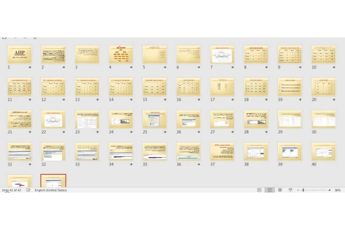This screenshot has width=345, height=230.
Task: Select slide 6 thumbnail
Action: [x=189, y=55]
